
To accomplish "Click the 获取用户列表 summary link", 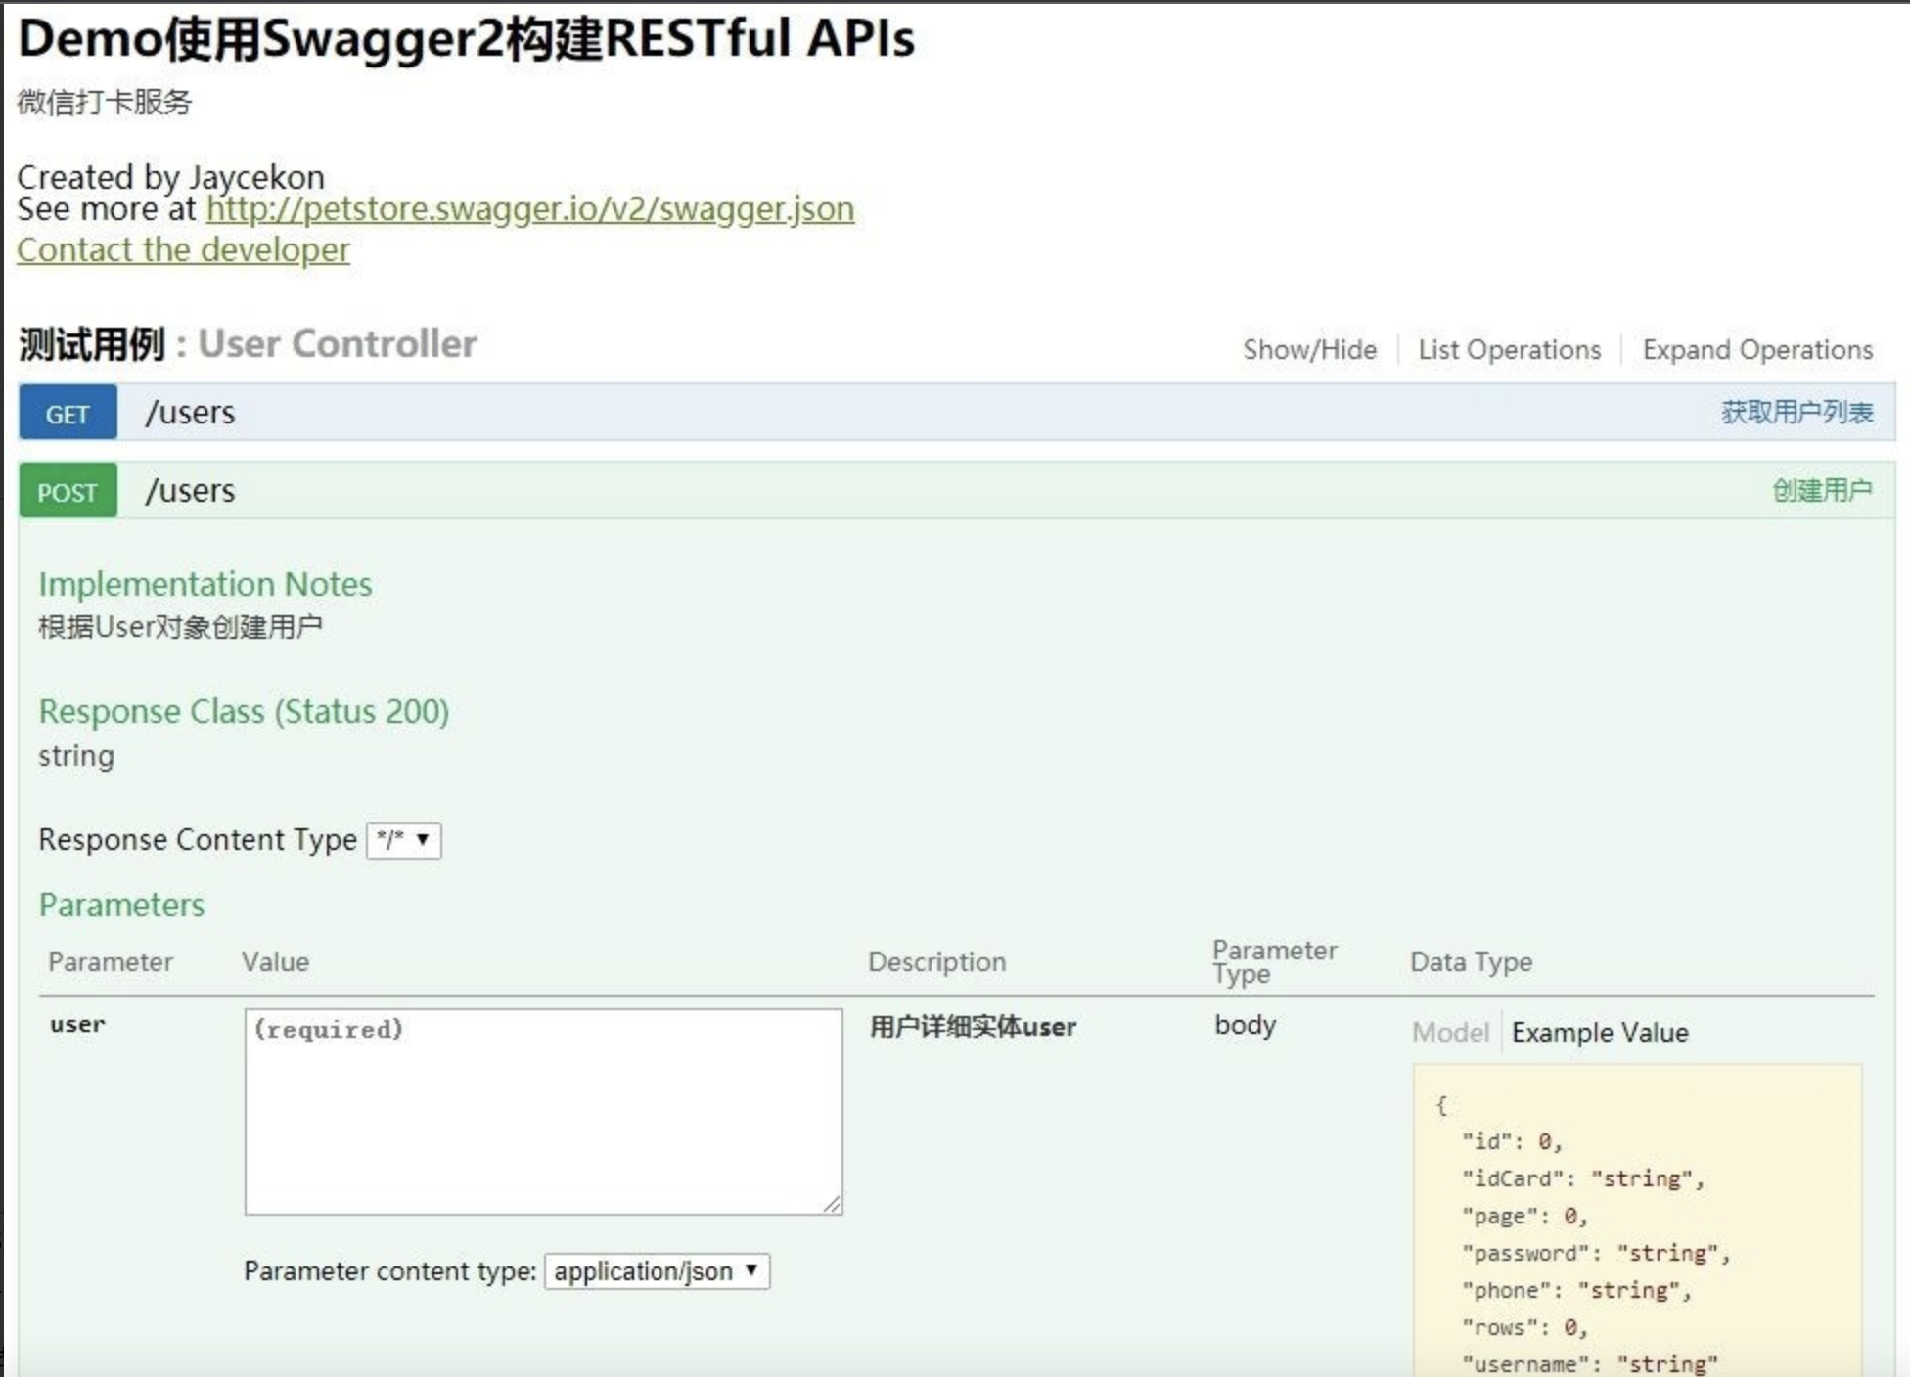I will pos(1796,412).
